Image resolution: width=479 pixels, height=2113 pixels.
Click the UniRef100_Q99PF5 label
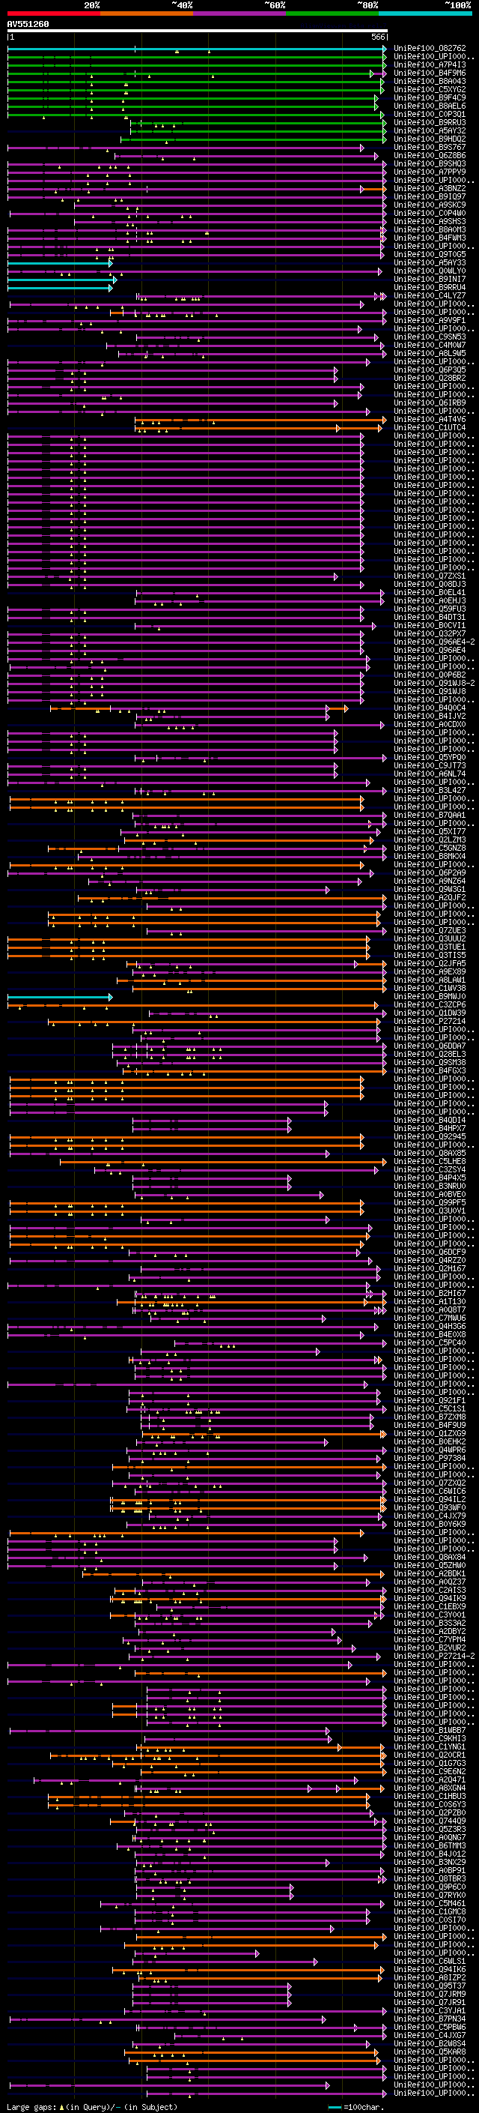click(x=430, y=1202)
